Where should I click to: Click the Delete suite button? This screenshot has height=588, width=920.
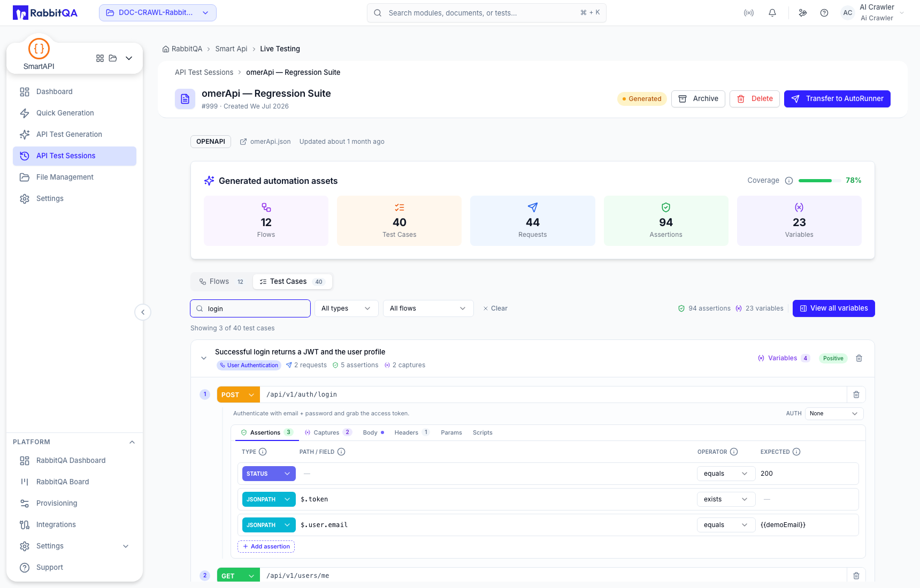point(755,99)
